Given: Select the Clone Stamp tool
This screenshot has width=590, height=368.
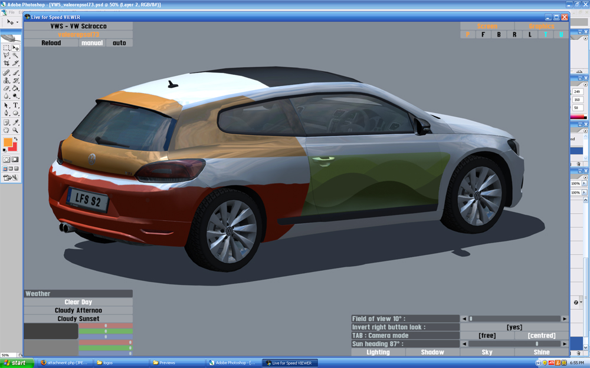Looking at the screenshot, I should (6, 80).
